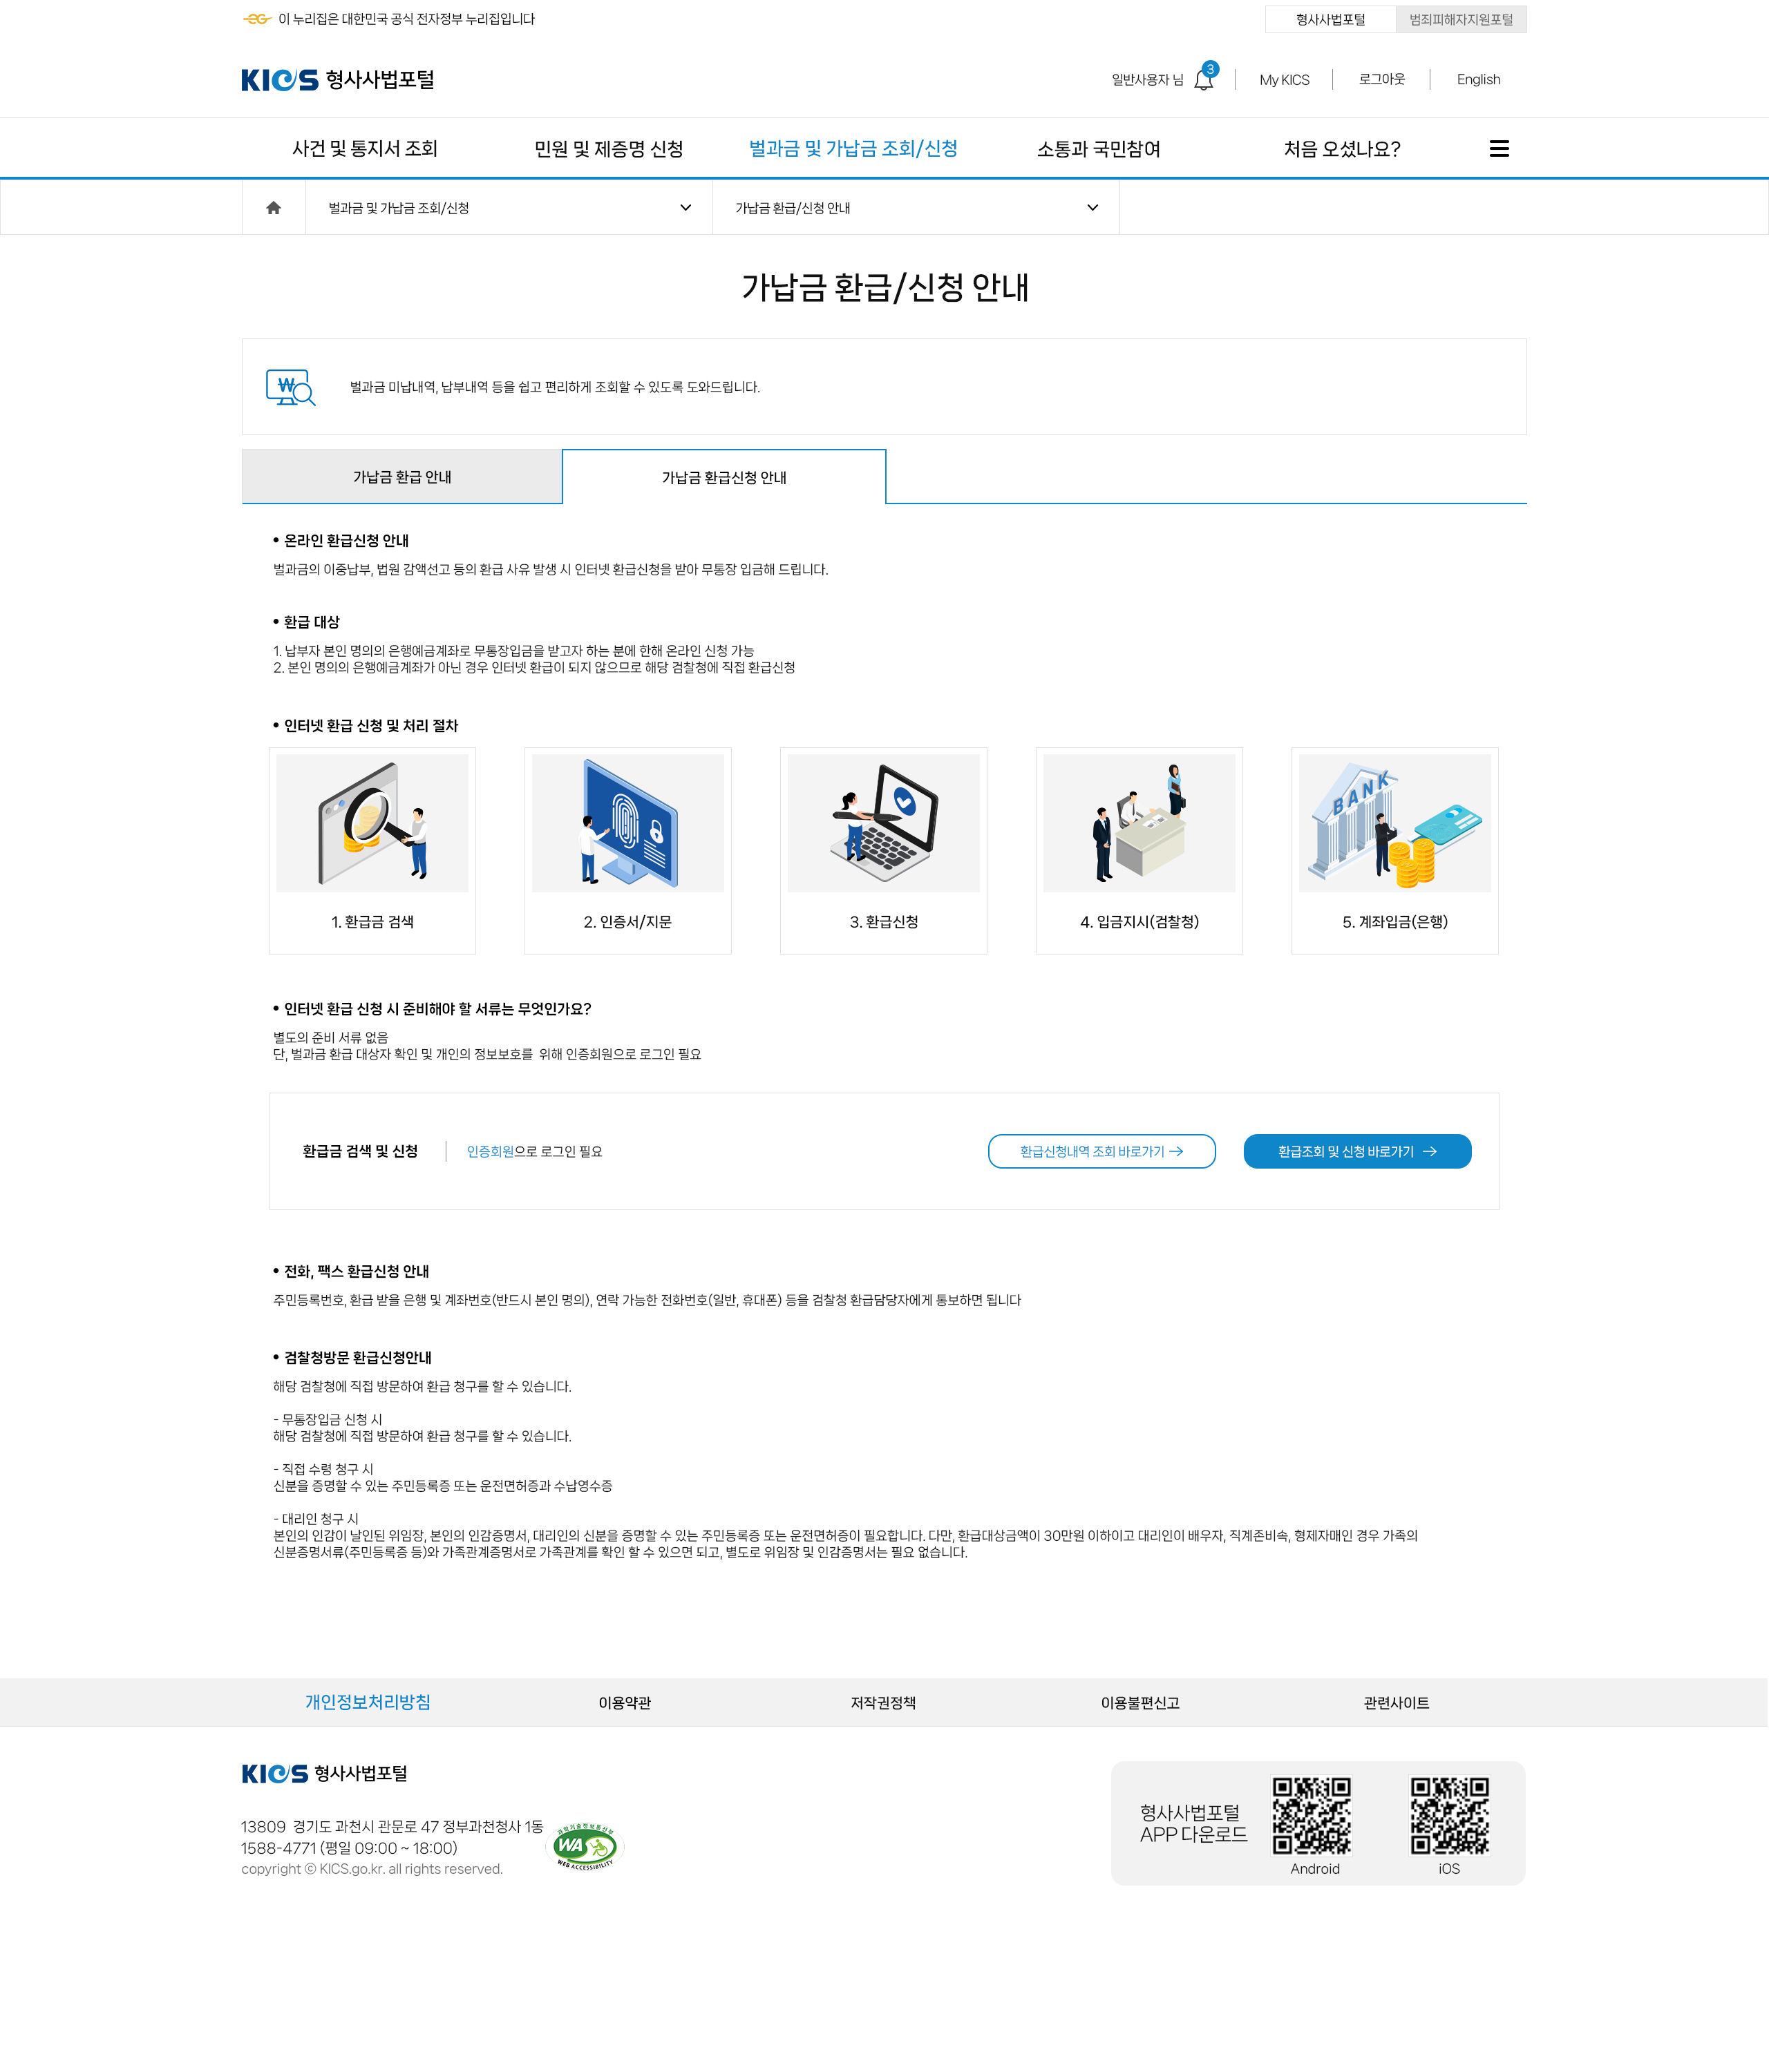
Task: Click 환급신청내역 조회 바로가기 button
Action: pos(1101,1152)
